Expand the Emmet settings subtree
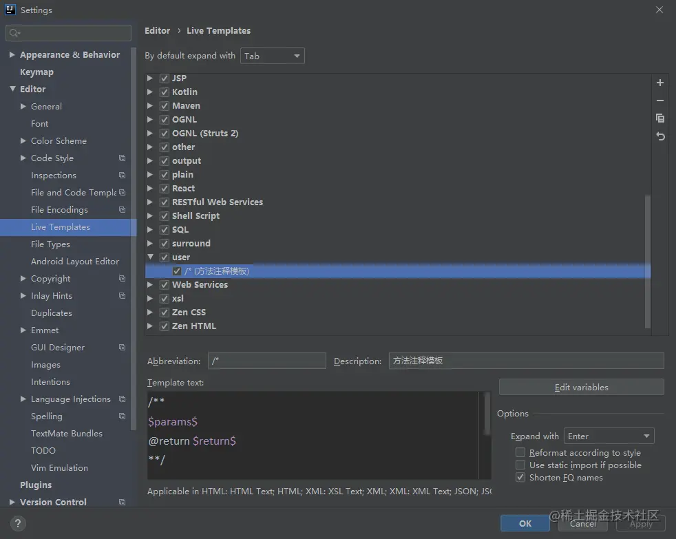 (23, 330)
